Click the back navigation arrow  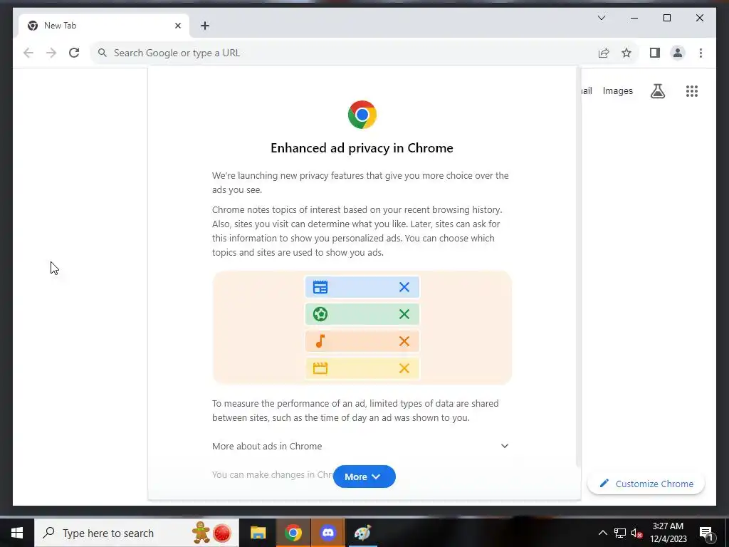pos(28,53)
